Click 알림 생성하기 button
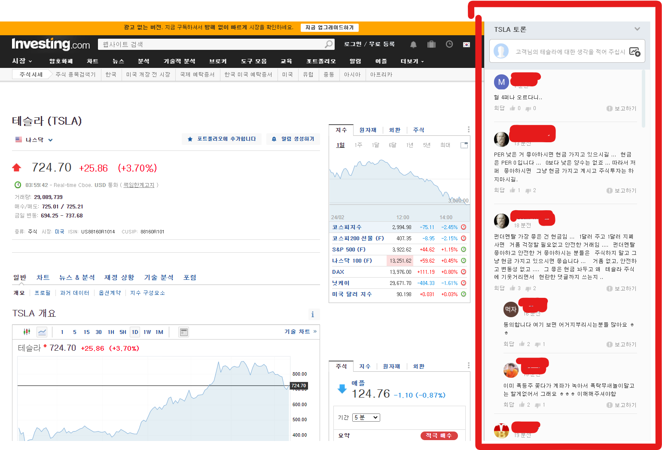The width and height of the screenshot is (662, 450). (293, 139)
